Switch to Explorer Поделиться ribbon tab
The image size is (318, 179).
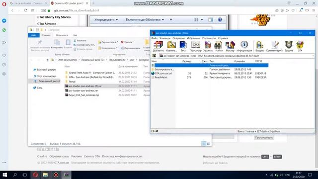click(62, 35)
